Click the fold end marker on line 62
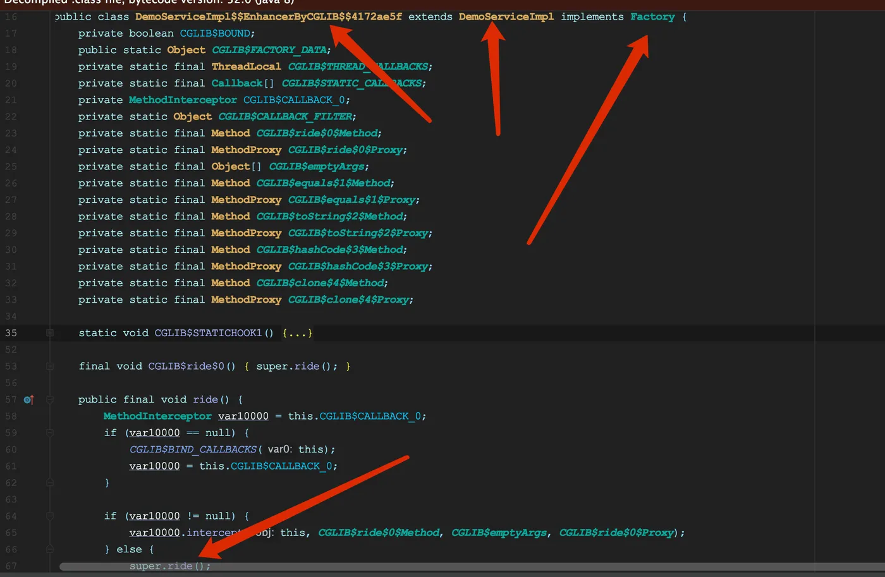 (50, 483)
